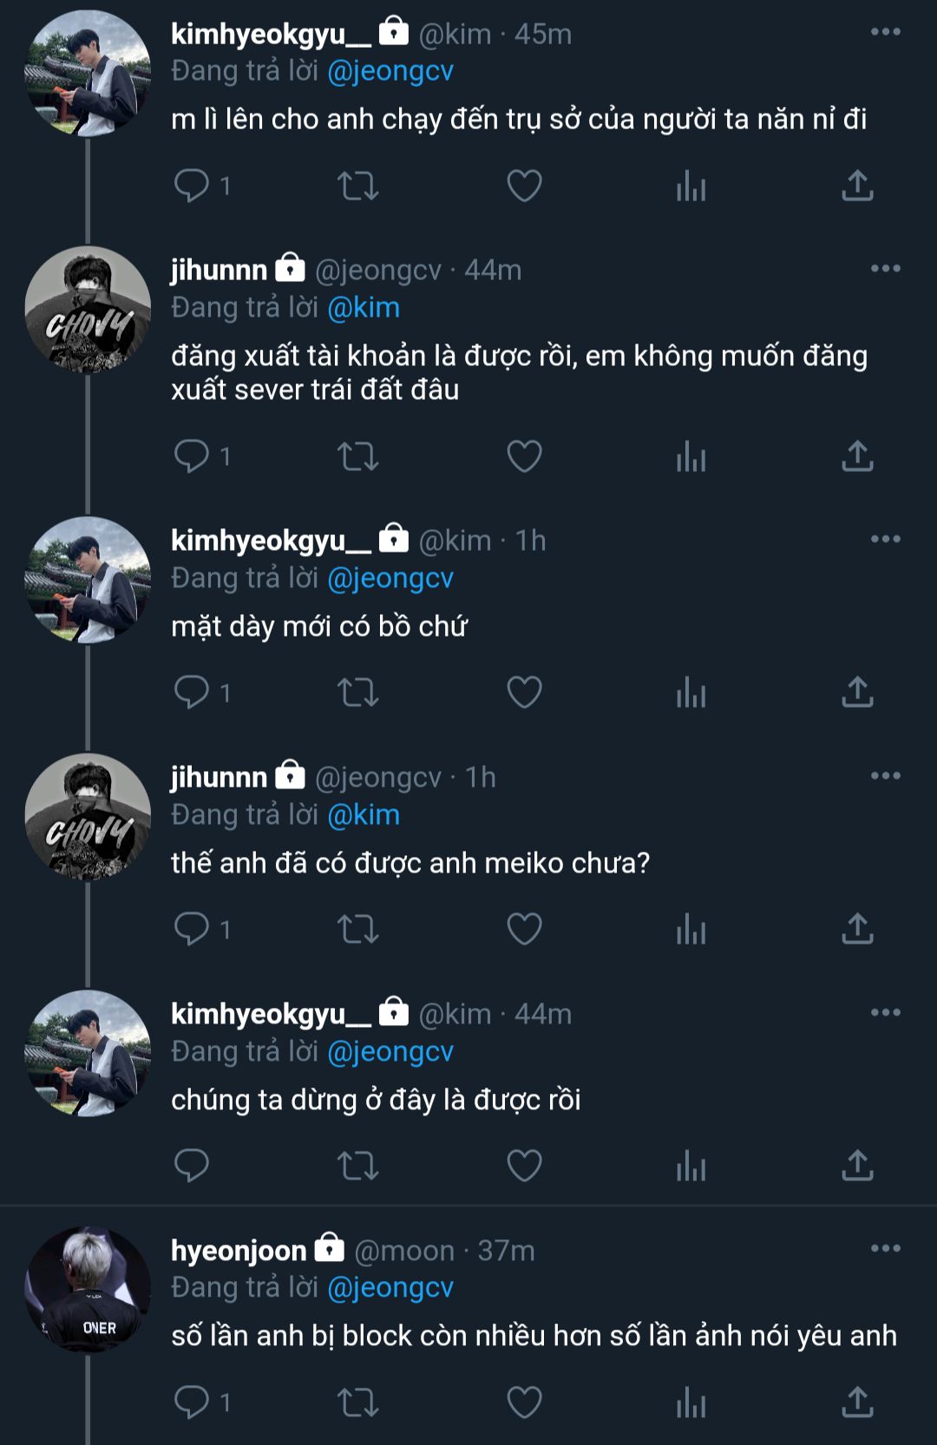Viewport: 937px width, 1445px height.
Task: Open hyeonjoon's profile picture
Action: pyautogui.click(x=88, y=1290)
